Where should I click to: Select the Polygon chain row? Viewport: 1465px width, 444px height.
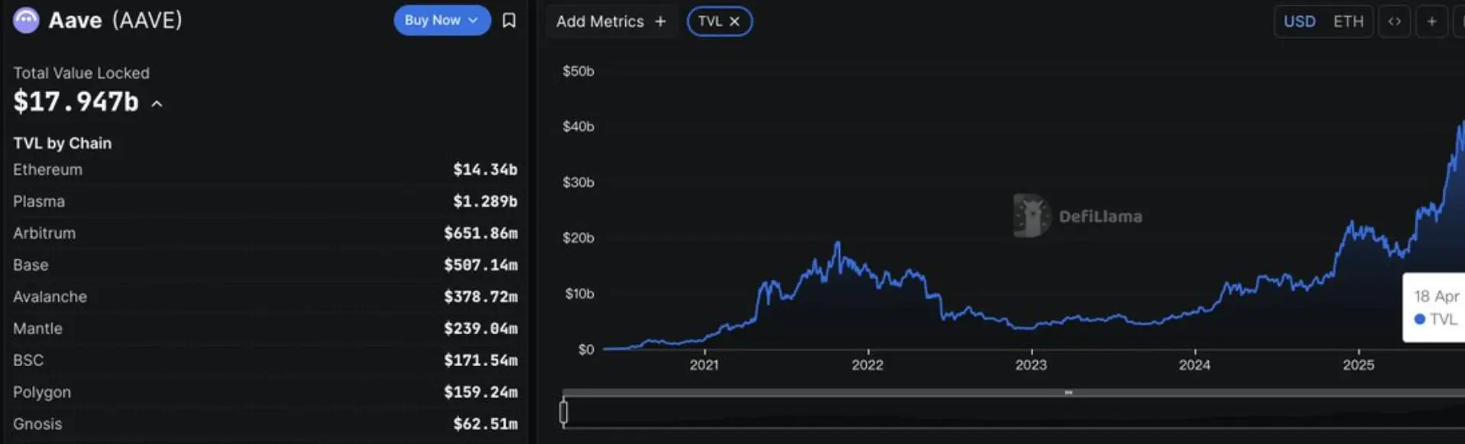coord(265,392)
